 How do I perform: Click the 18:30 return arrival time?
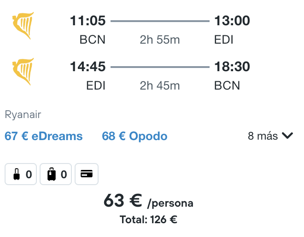point(232,67)
